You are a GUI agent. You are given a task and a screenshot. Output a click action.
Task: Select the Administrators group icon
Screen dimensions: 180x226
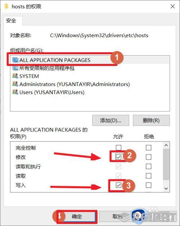click(15, 84)
